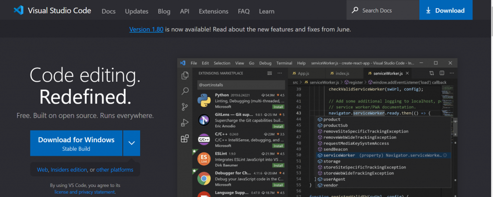Click the editor more actions ellipsis

452,73
